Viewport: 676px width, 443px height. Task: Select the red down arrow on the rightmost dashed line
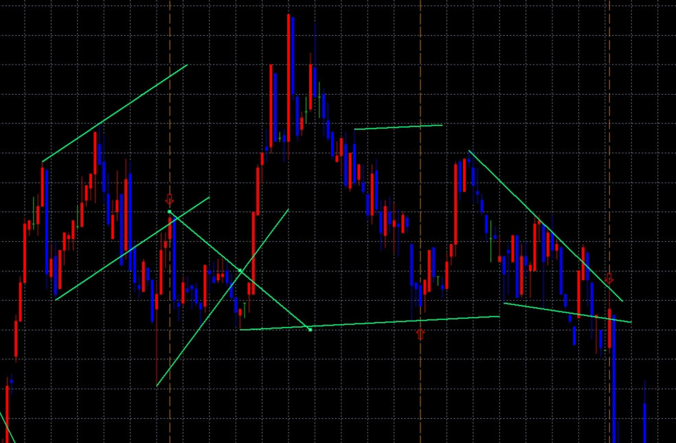(x=609, y=278)
